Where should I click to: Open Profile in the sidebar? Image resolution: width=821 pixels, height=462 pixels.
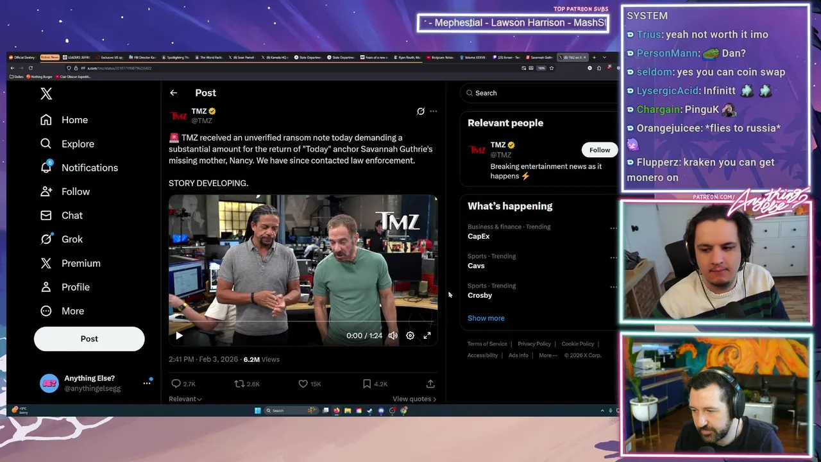(x=65, y=287)
